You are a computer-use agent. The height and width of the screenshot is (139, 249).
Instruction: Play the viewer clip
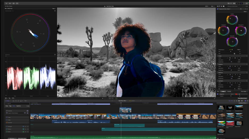point(103,98)
